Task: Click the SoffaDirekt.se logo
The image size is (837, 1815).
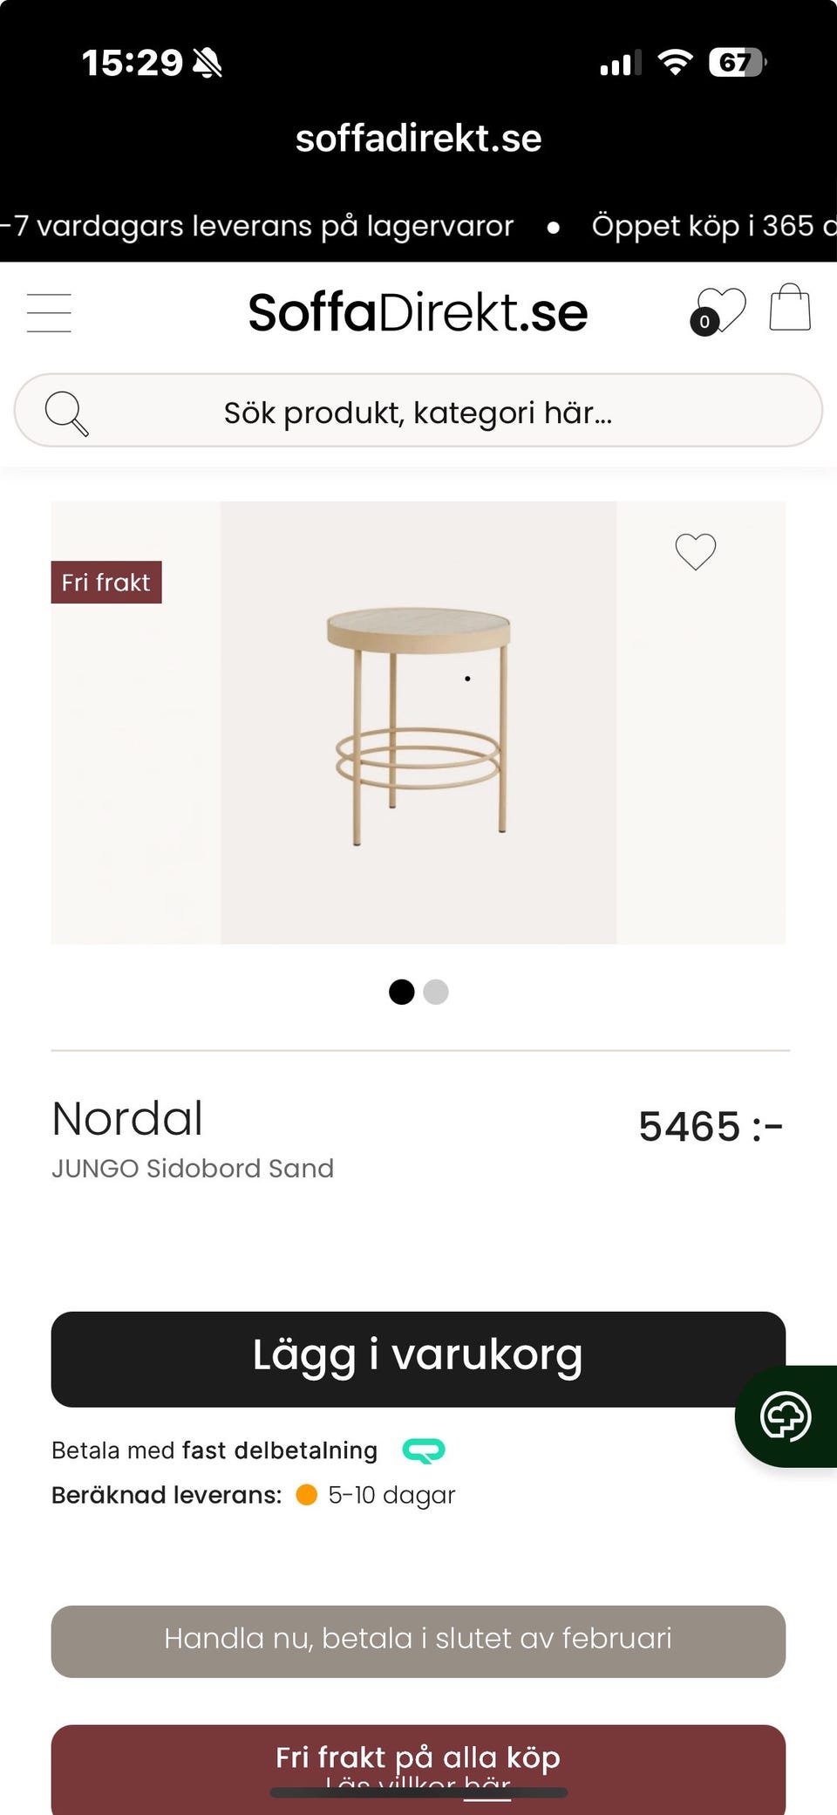Action: tap(418, 312)
